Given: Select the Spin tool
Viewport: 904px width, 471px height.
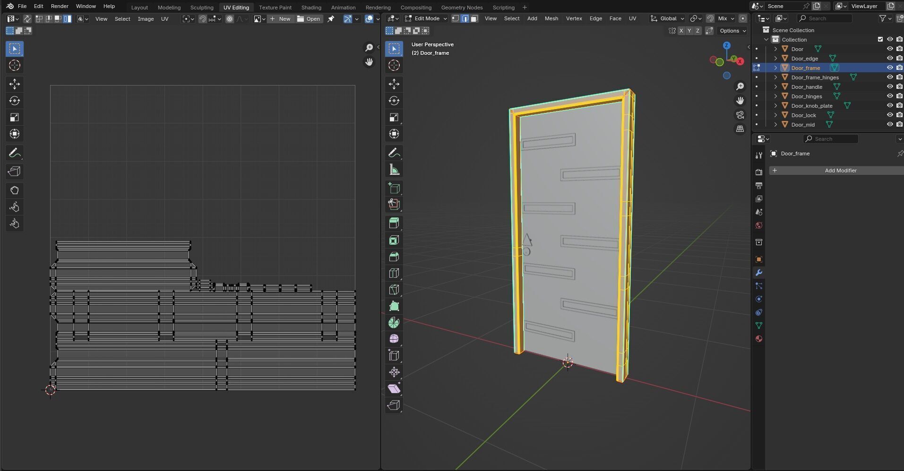Looking at the screenshot, I should pos(394,323).
